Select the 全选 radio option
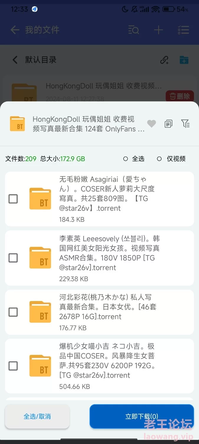 pyautogui.click(x=134, y=159)
